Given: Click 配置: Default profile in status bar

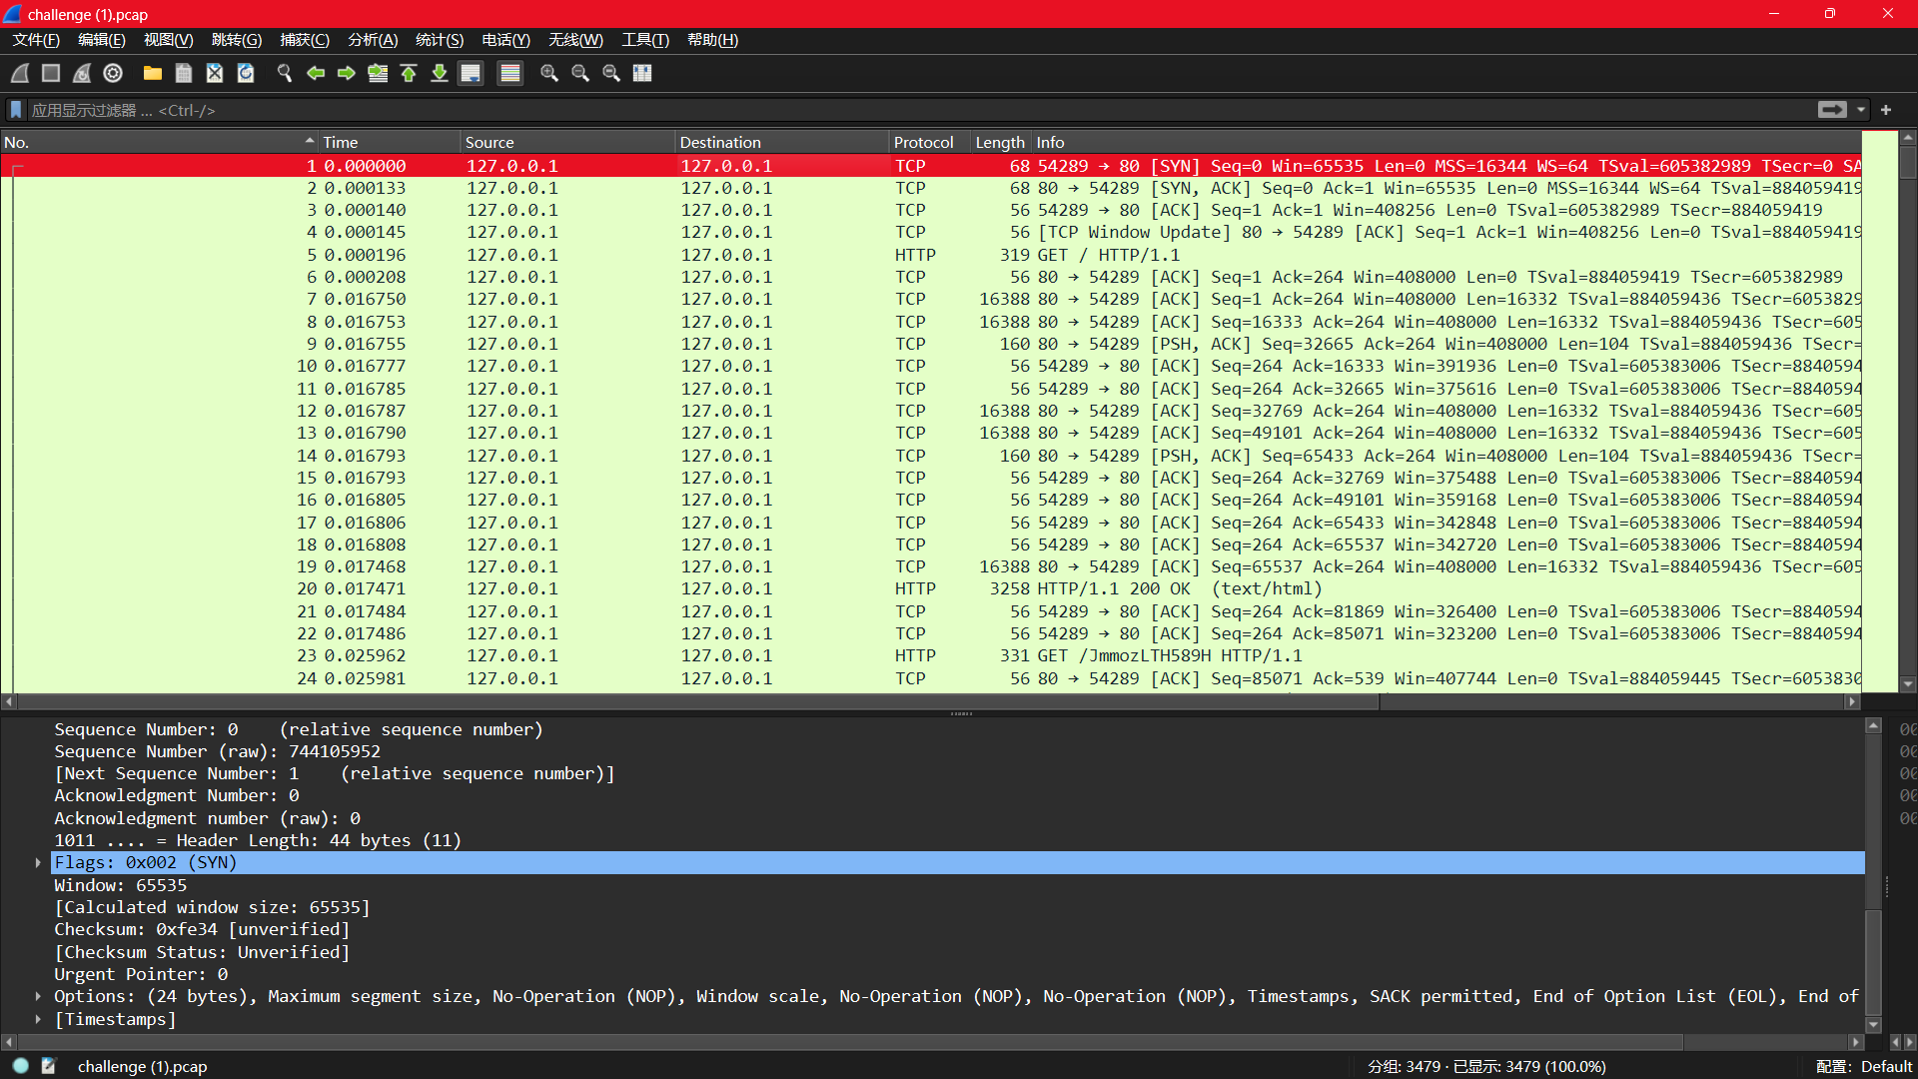Looking at the screenshot, I should 1863,1066.
